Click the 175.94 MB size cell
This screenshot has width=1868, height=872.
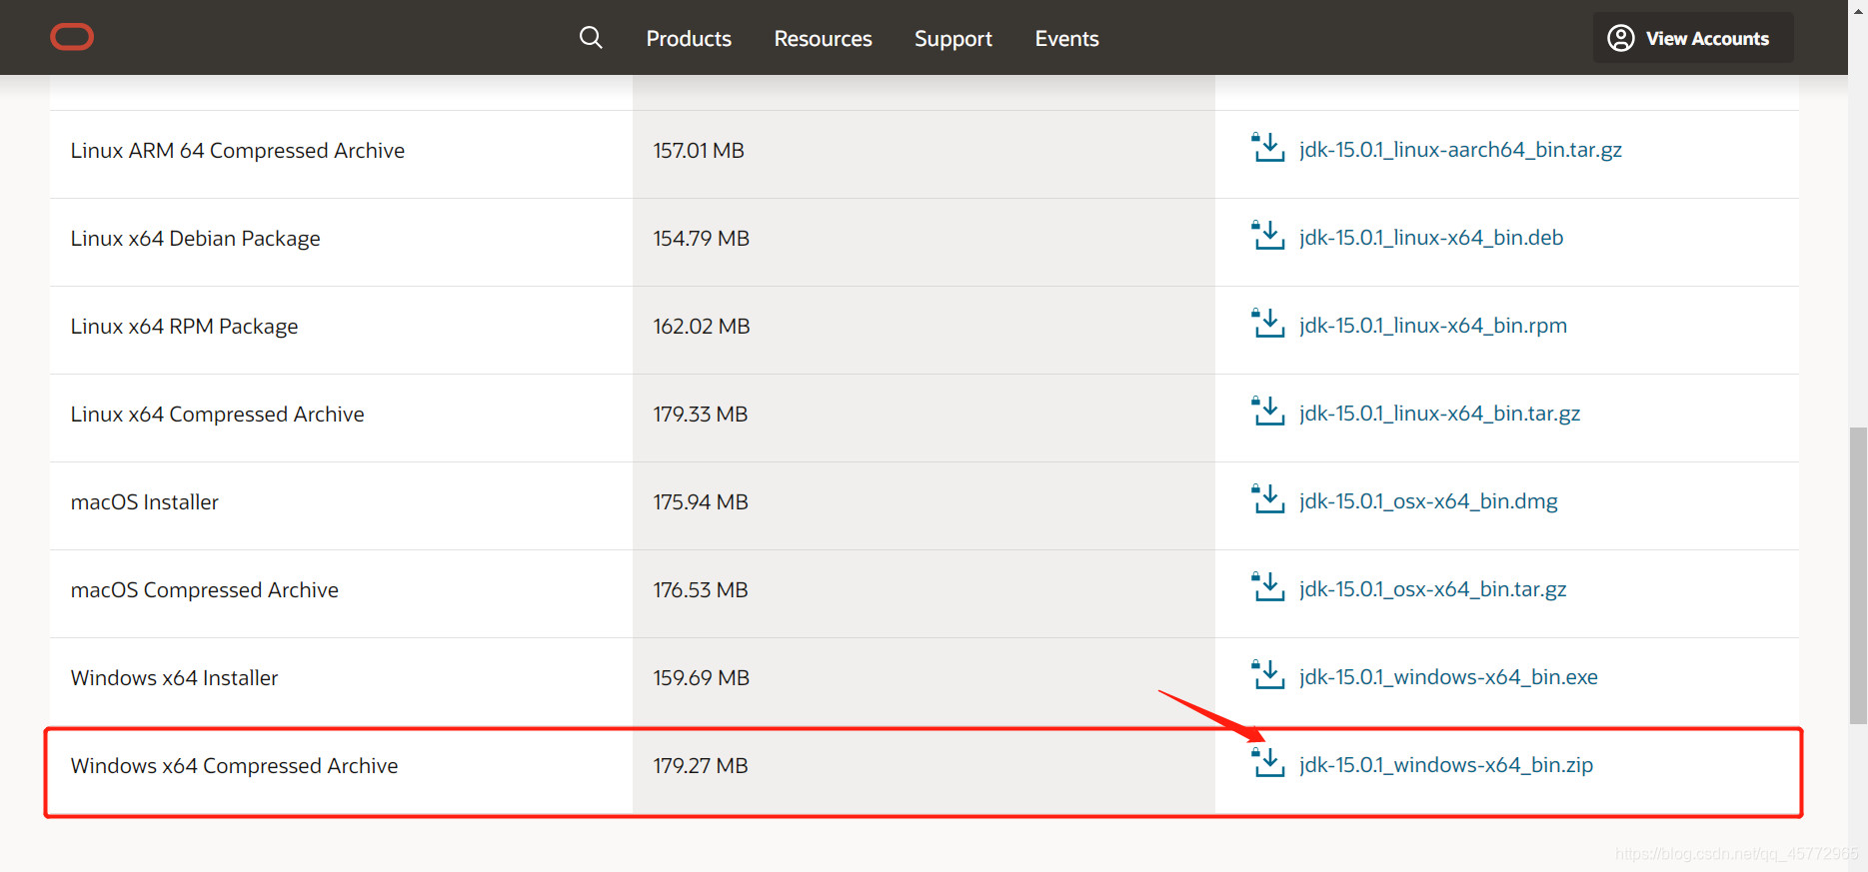[924, 506]
